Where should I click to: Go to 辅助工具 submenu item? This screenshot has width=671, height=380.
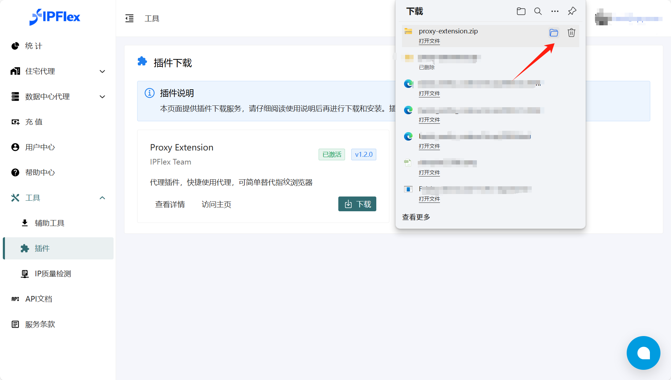click(x=49, y=223)
